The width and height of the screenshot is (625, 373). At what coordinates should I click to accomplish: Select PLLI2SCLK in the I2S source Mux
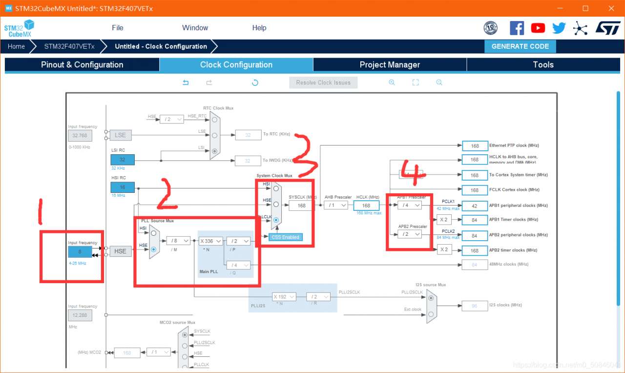[x=431, y=297]
